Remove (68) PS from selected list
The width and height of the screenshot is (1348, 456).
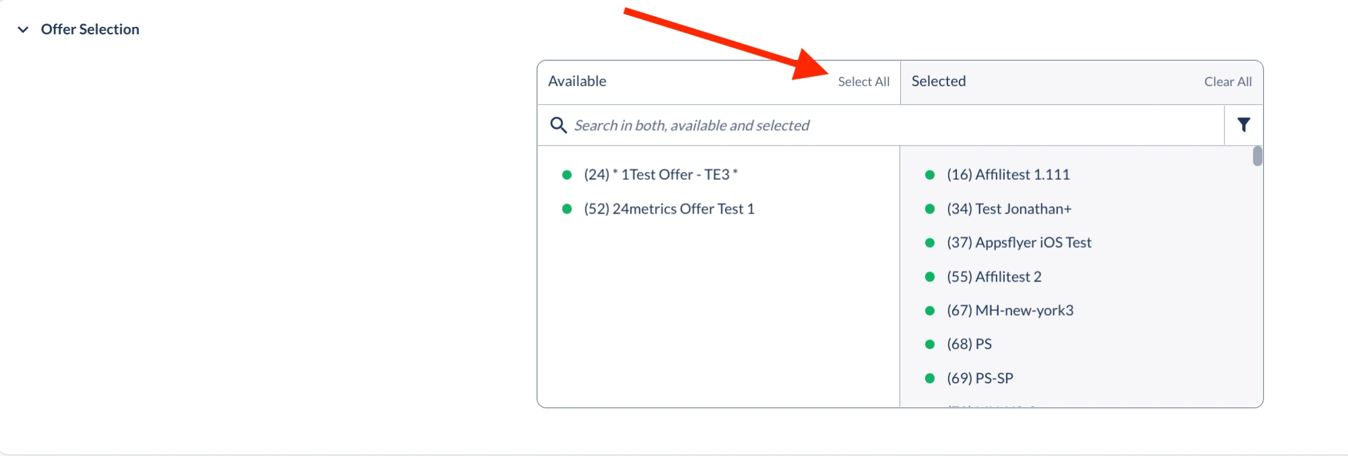969,344
